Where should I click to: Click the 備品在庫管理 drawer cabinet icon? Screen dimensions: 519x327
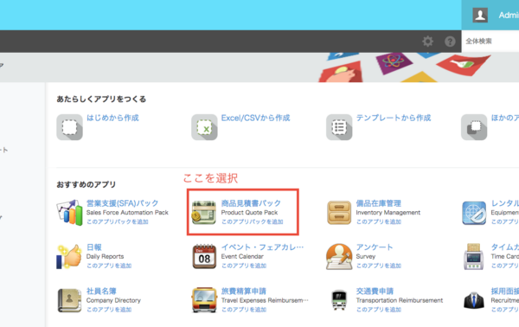pyautogui.click(x=339, y=213)
